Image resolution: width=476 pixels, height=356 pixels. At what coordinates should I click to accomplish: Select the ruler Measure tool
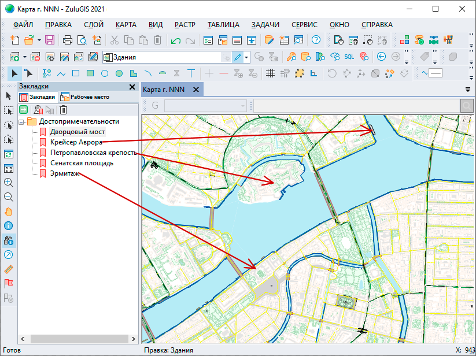coord(8,269)
